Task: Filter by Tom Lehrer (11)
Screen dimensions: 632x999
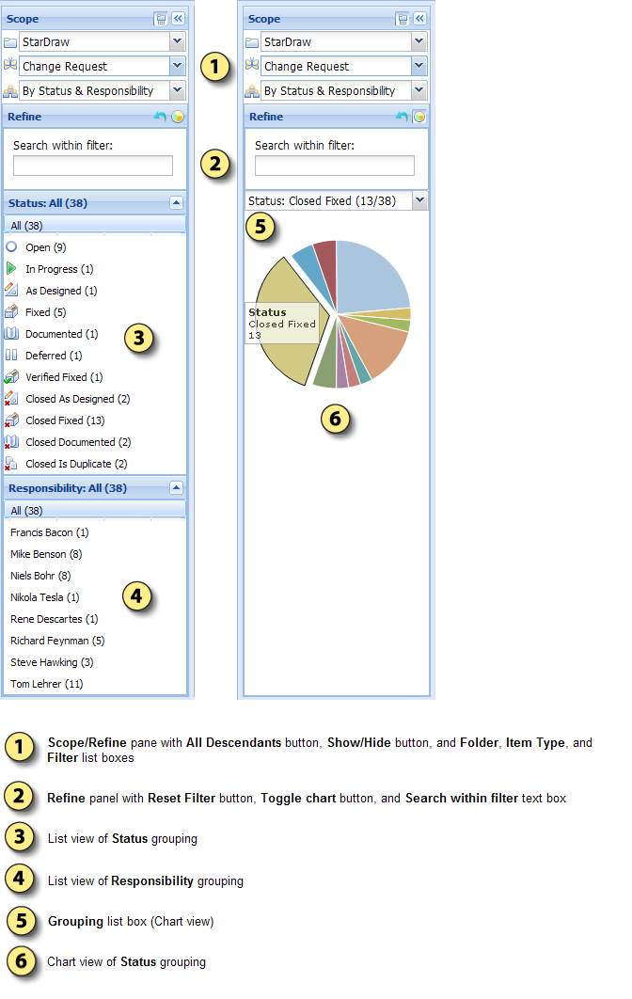Action: (47, 684)
